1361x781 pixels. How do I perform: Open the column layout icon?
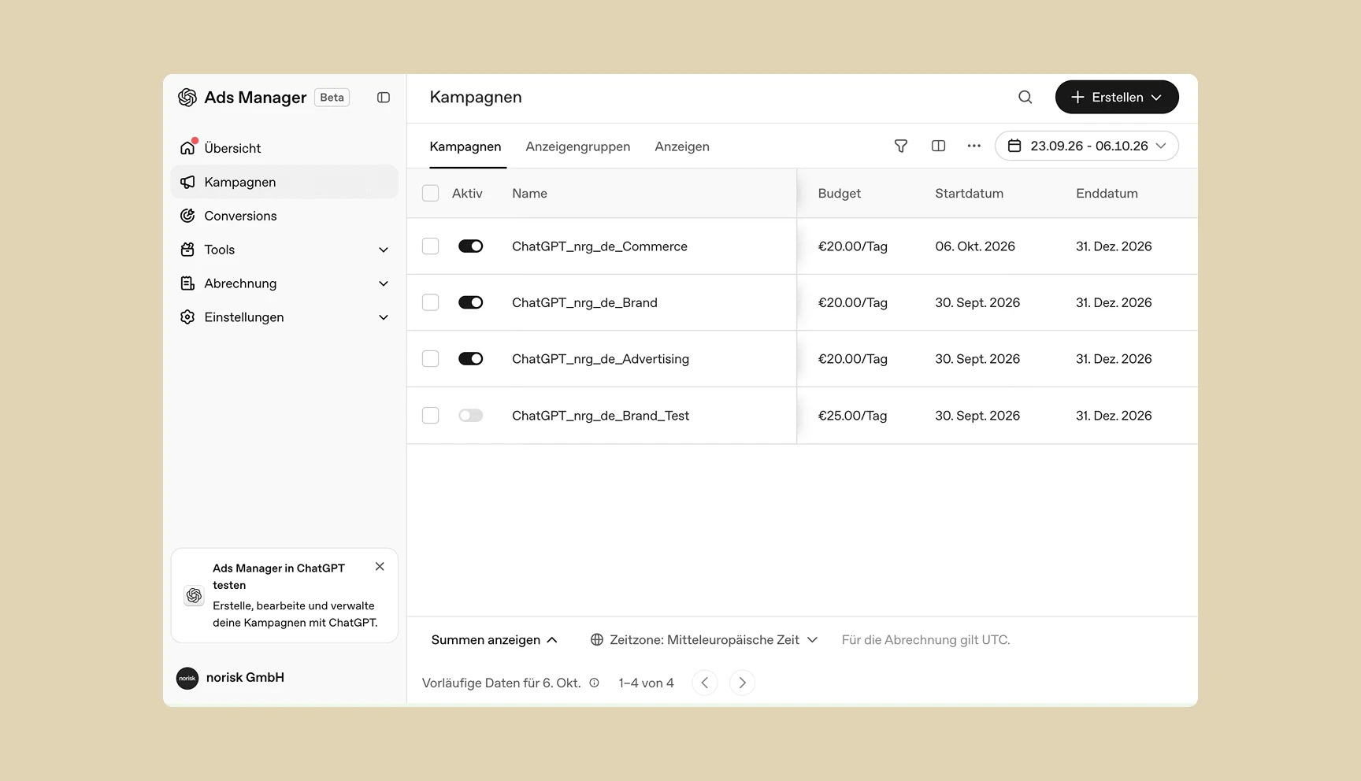click(x=938, y=146)
